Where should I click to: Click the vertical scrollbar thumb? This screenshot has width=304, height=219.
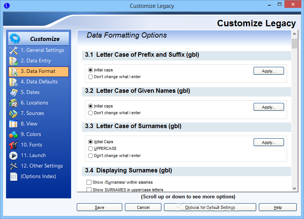click(294, 44)
